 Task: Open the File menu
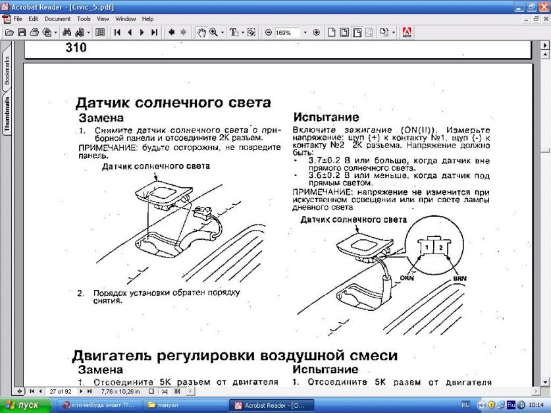point(18,19)
